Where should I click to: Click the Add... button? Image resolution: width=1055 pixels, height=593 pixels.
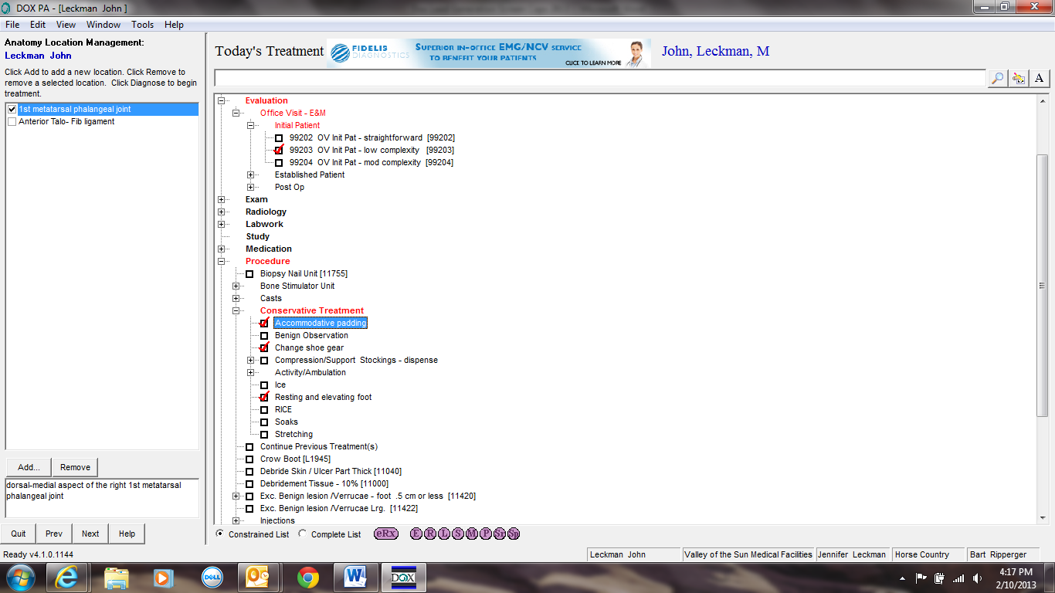click(28, 467)
